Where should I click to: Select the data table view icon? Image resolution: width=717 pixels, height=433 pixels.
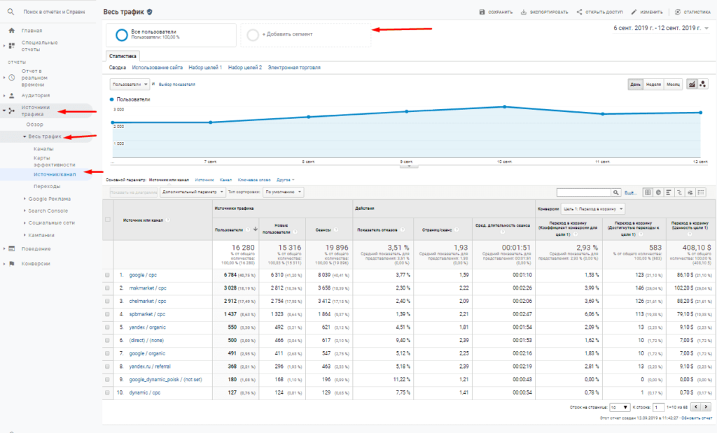[648, 192]
